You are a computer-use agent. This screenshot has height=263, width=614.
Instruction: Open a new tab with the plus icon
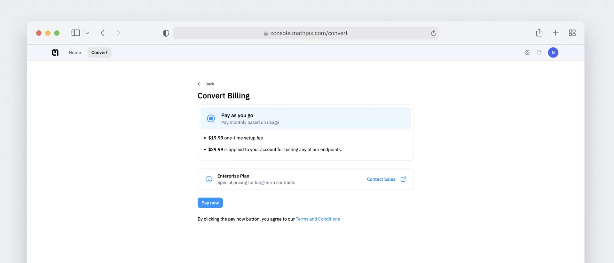(x=556, y=33)
